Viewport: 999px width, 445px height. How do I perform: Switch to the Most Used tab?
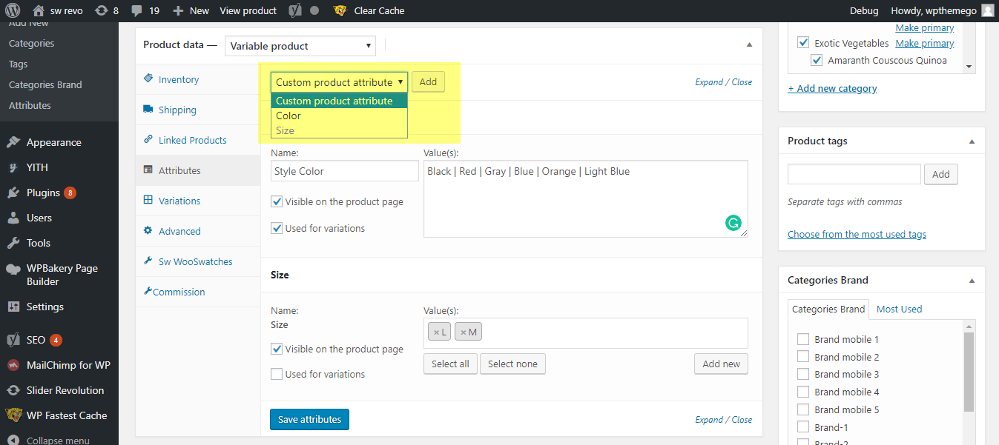tap(899, 309)
